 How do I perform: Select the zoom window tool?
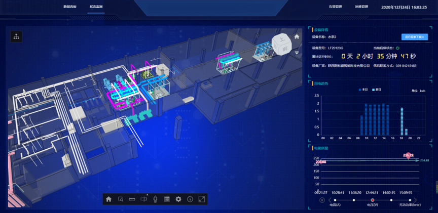click(120, 199)
